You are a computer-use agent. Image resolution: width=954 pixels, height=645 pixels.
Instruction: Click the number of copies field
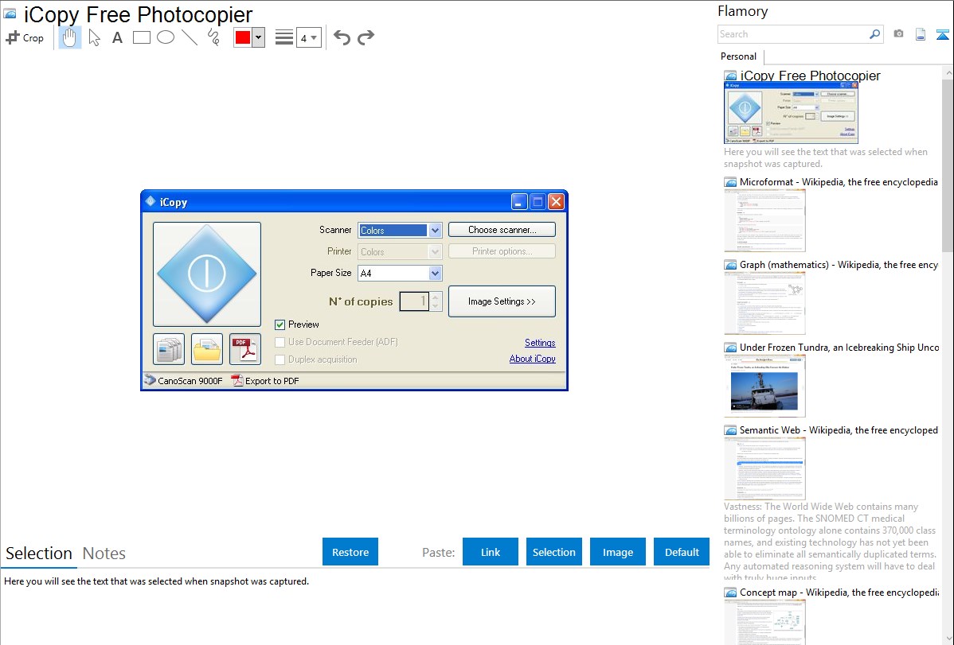(414, 301)
